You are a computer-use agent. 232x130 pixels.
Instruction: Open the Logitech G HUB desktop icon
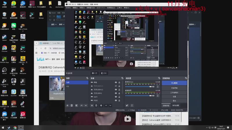pos(4,83)
